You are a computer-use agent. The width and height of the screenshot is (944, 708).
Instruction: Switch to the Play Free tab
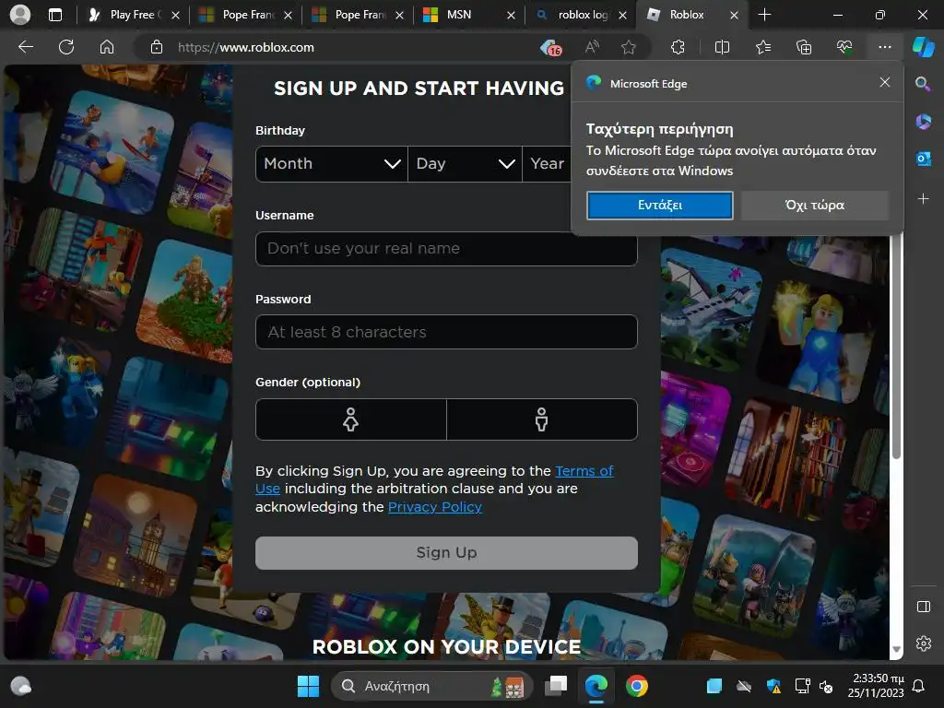[x=135, y=15]
